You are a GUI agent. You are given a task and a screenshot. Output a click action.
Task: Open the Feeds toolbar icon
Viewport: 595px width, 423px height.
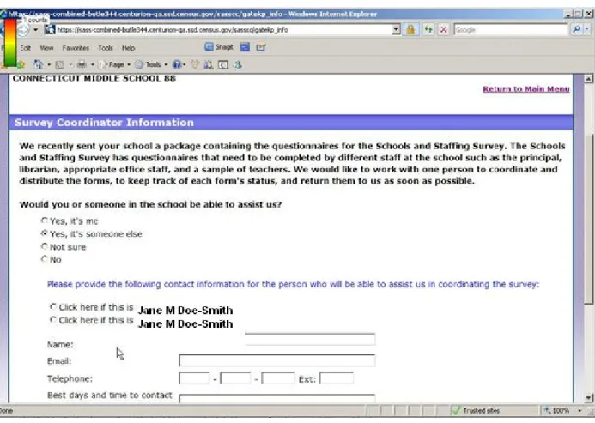pyautogui.click(x=59, y=65)
